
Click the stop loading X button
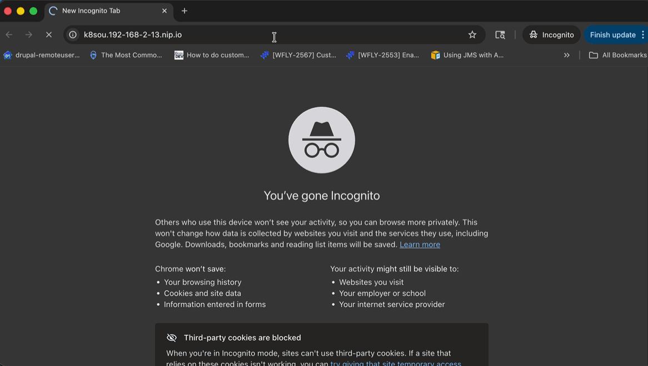pyautogui.click(x=49, y=34)
